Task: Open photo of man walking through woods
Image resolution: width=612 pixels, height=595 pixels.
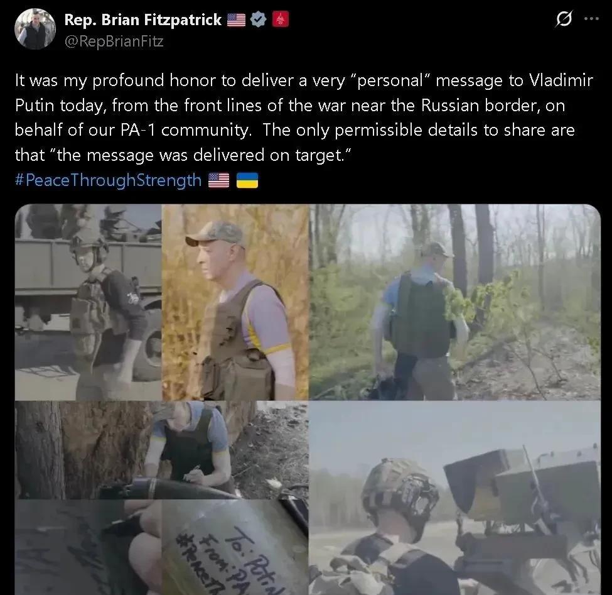Action: click(454, 302)
